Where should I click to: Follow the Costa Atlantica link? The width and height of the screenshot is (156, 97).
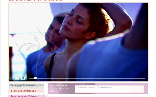[103, 87]
